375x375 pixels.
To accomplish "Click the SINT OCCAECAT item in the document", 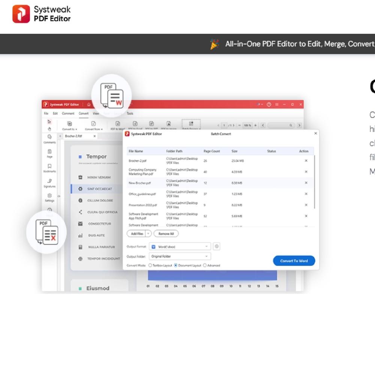I will (99, 189).
